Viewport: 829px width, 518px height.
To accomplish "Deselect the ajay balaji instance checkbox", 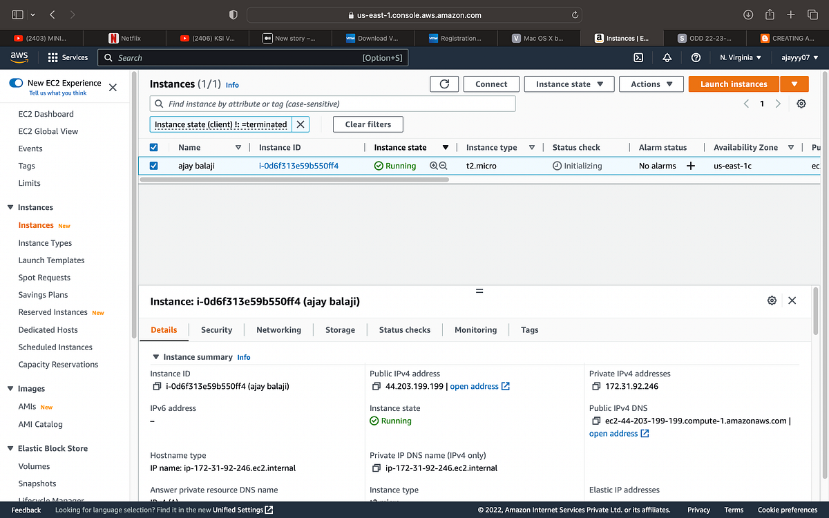I will click(x=153, y=166).
